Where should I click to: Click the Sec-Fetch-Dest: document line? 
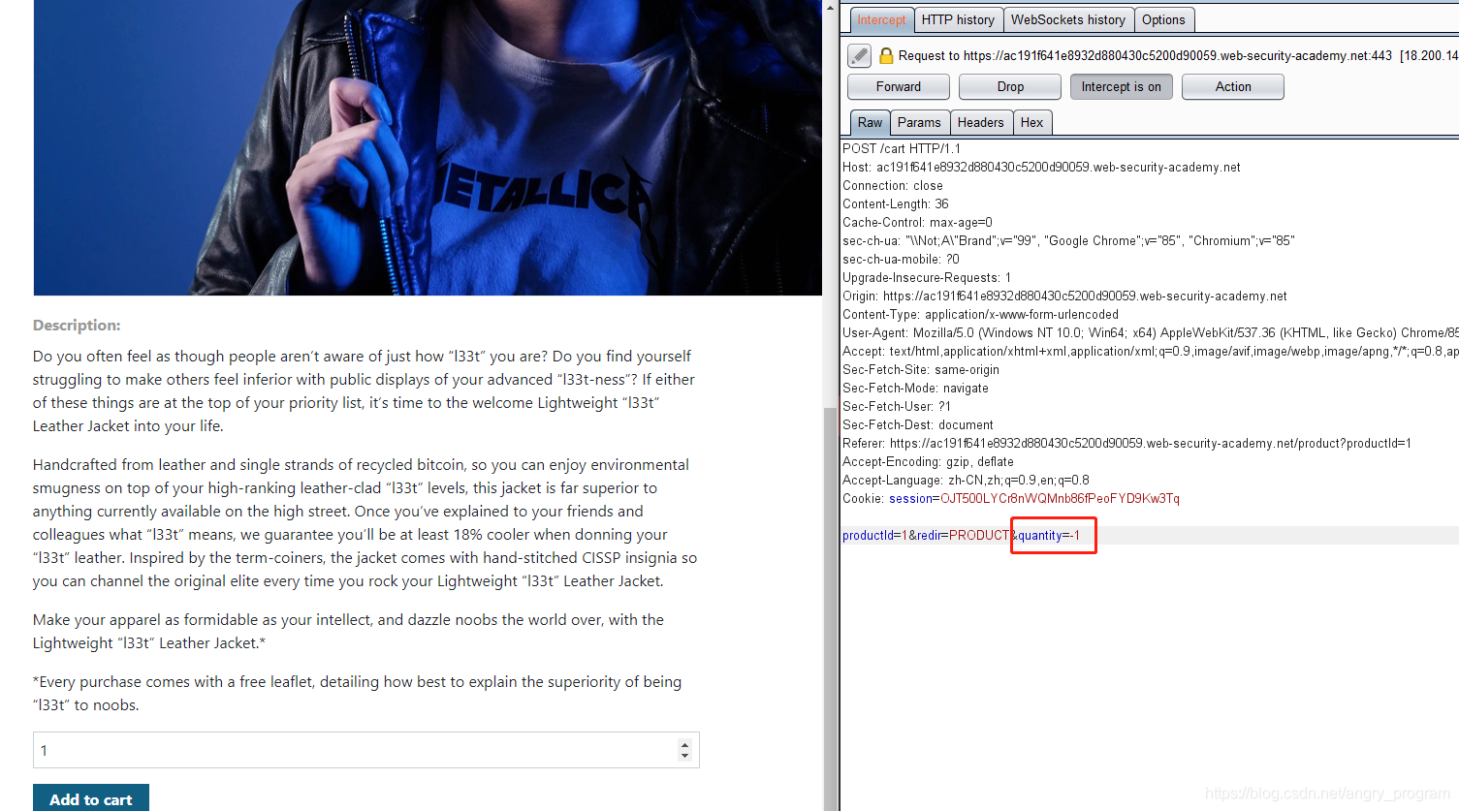point(918,424)
